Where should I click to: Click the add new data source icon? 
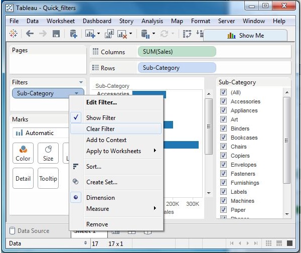point(74,34)
